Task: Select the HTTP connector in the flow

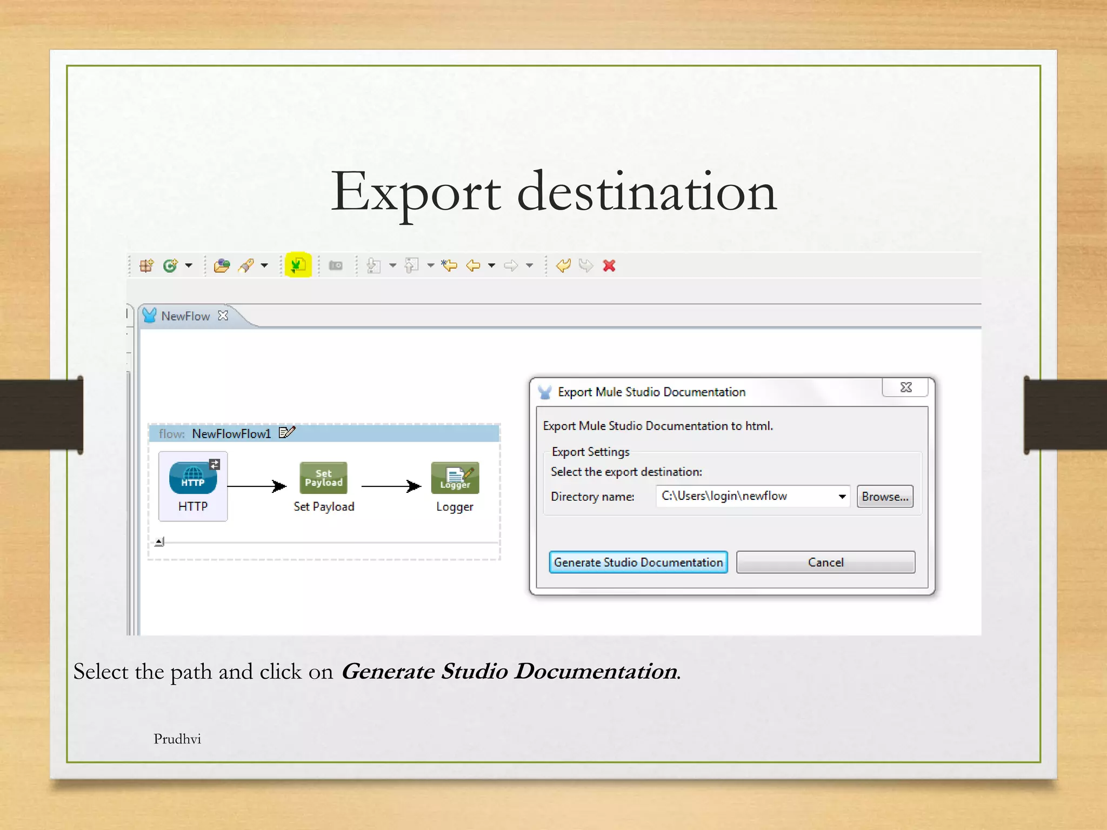Action: [x=193, y=486]
